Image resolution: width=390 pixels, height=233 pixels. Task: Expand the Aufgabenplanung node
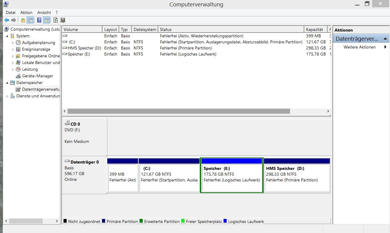click(x=13, y=43)
